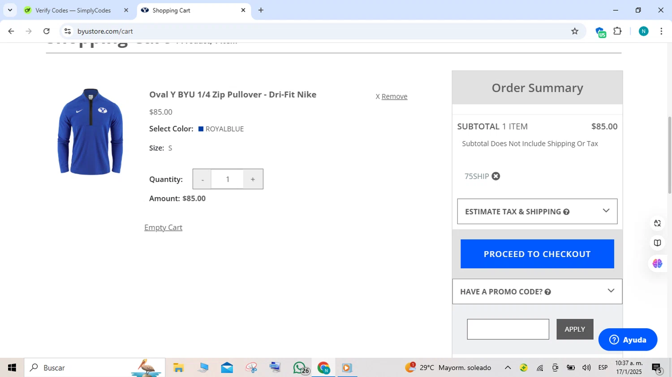Click the royal blue color swatch
The image size is (672, 377).
click(x=201, y=129)
